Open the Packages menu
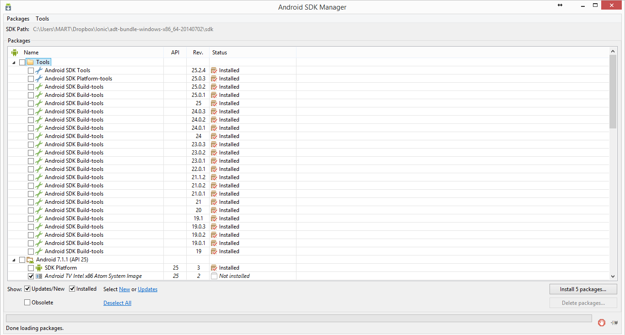 click(18, 19)
